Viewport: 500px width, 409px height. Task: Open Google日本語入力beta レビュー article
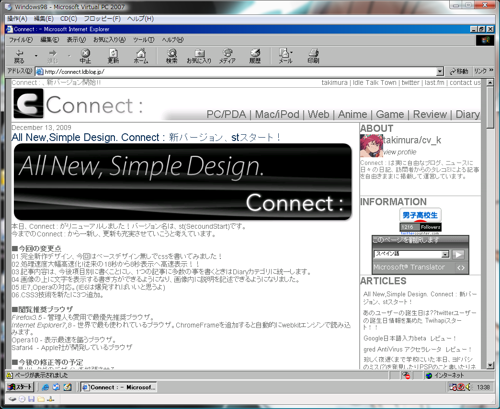pos(410,338)
